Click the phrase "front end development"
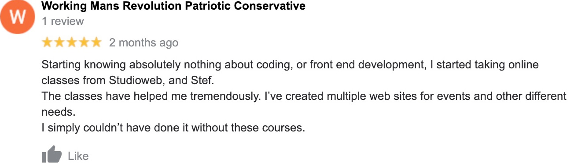The image size is (585, 163). [367, 65]
